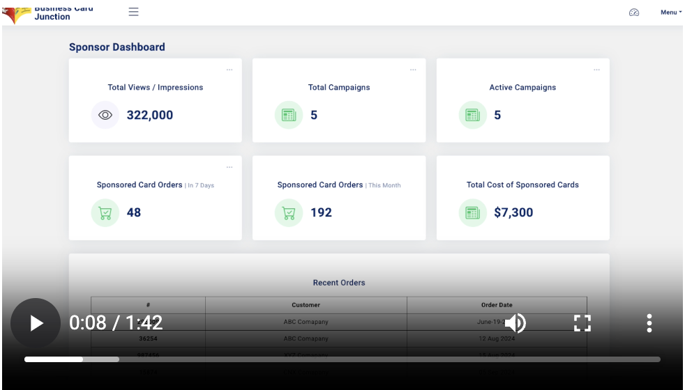Click the Recent Orders table title
Viewport: 685px width, 390px height.
[x=339, y=283]
